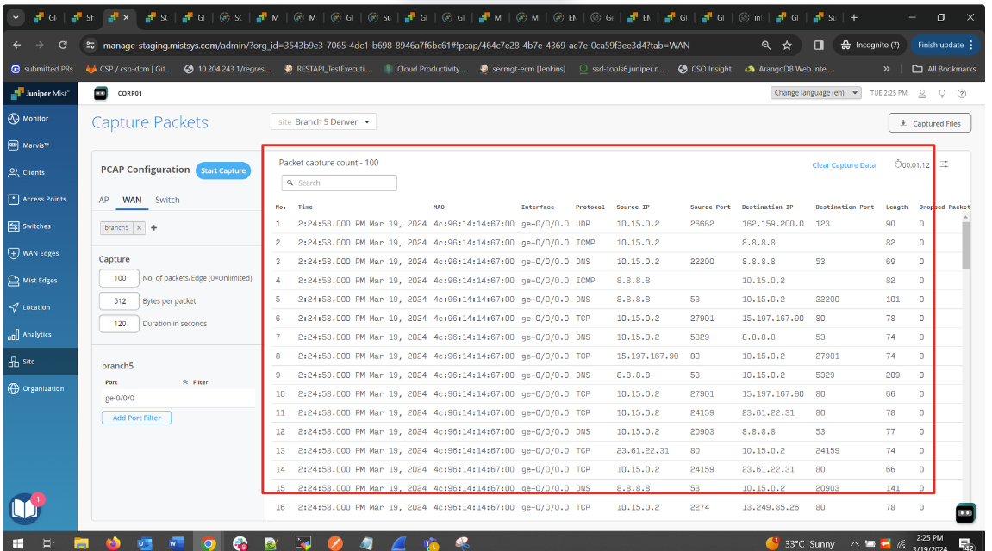Show hidden system tray icons
Viewport: 992px width, 551px height.
tap(854, 543)
